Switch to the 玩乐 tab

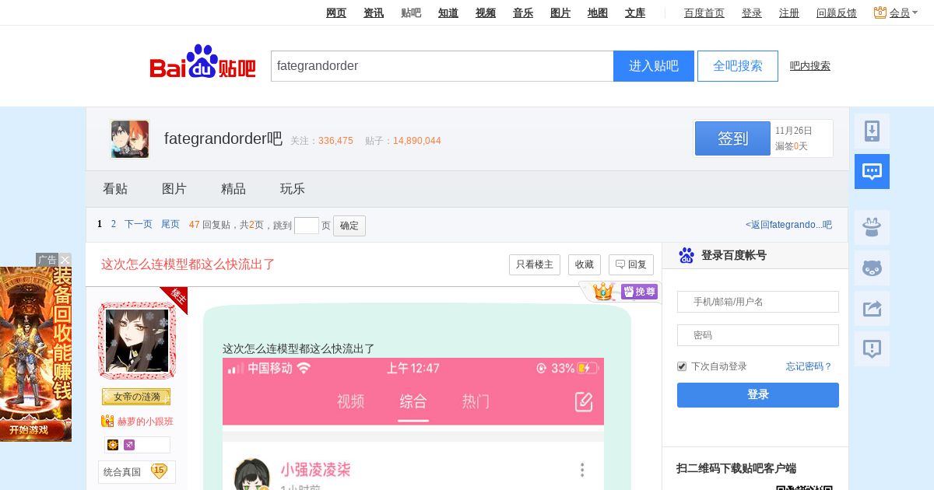tap(293, 189)
